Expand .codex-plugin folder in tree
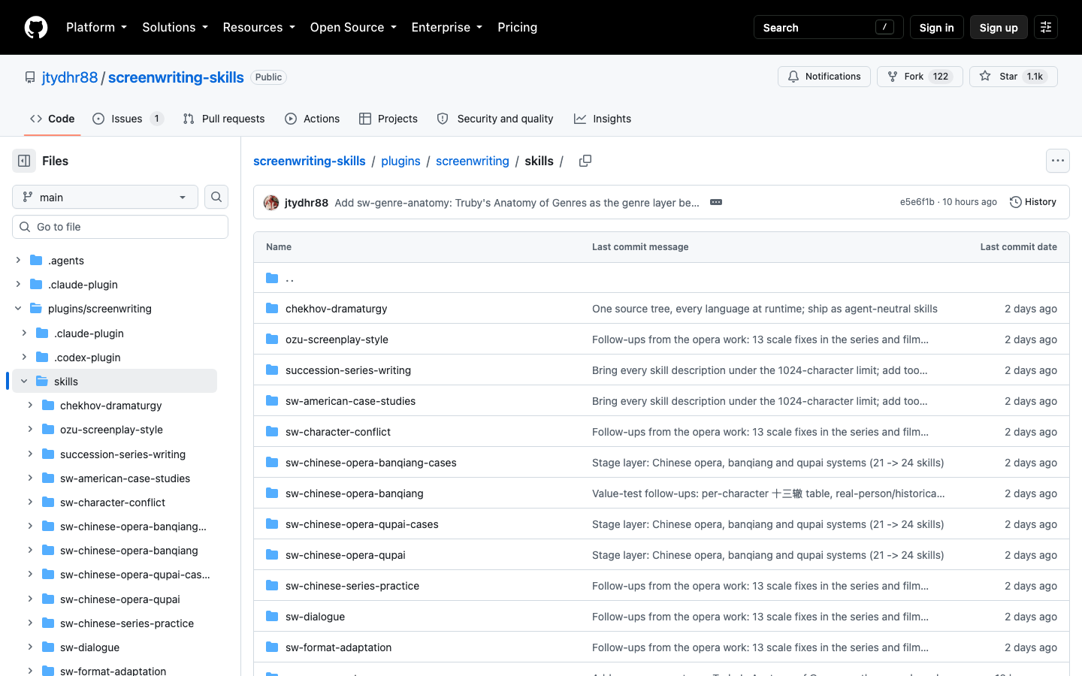 tap(24, 358)
